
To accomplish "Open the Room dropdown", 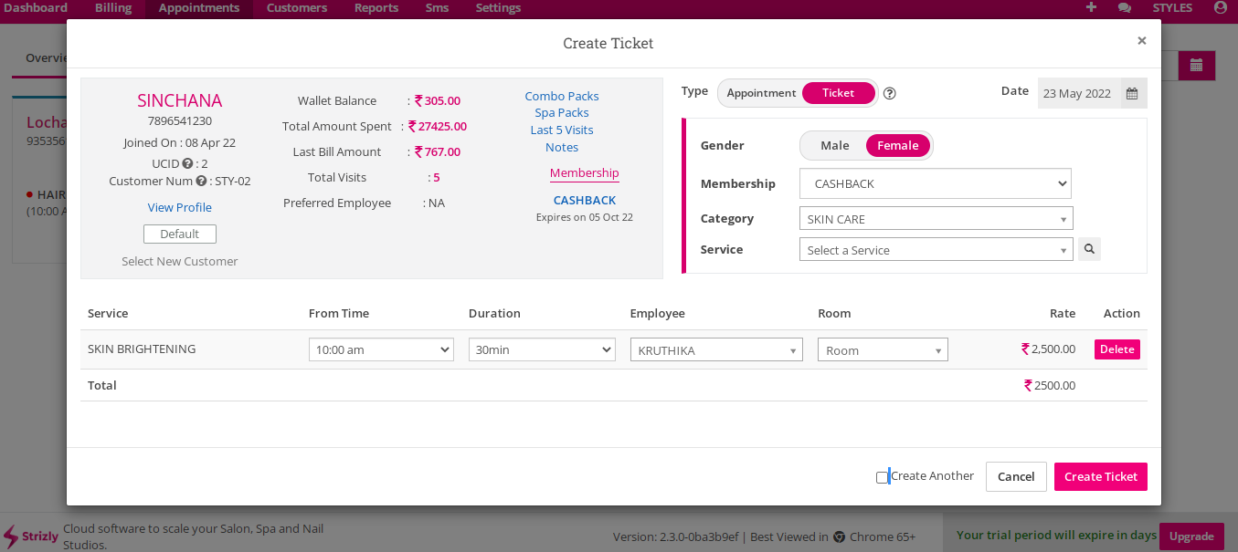I will point(883,350).
